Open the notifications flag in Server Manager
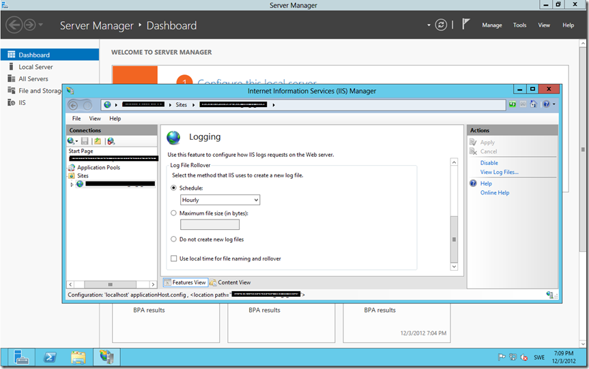The image size is (589, 369). coord(465,25)
